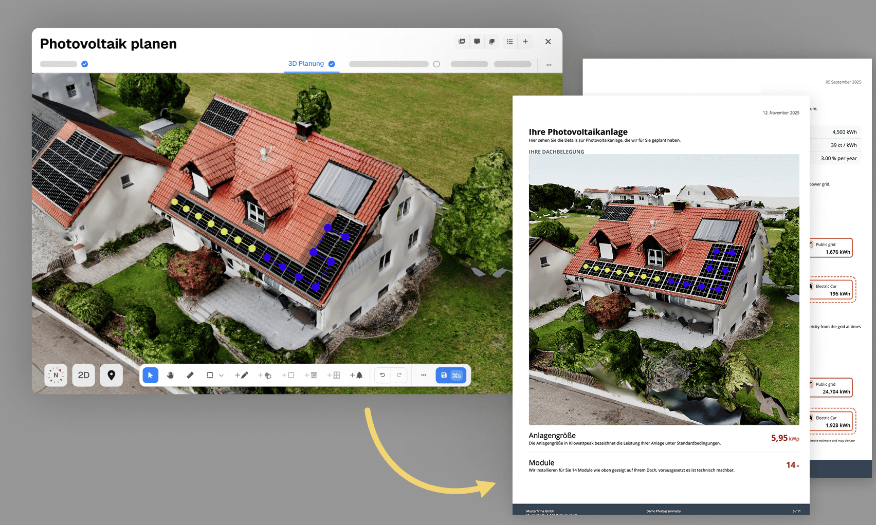Switch to the 3D Planung tab
876x525 pixels.
[306, 64]
